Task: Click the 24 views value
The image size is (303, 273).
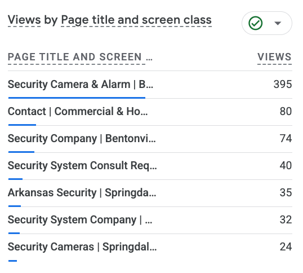Action: click(286, 246)
